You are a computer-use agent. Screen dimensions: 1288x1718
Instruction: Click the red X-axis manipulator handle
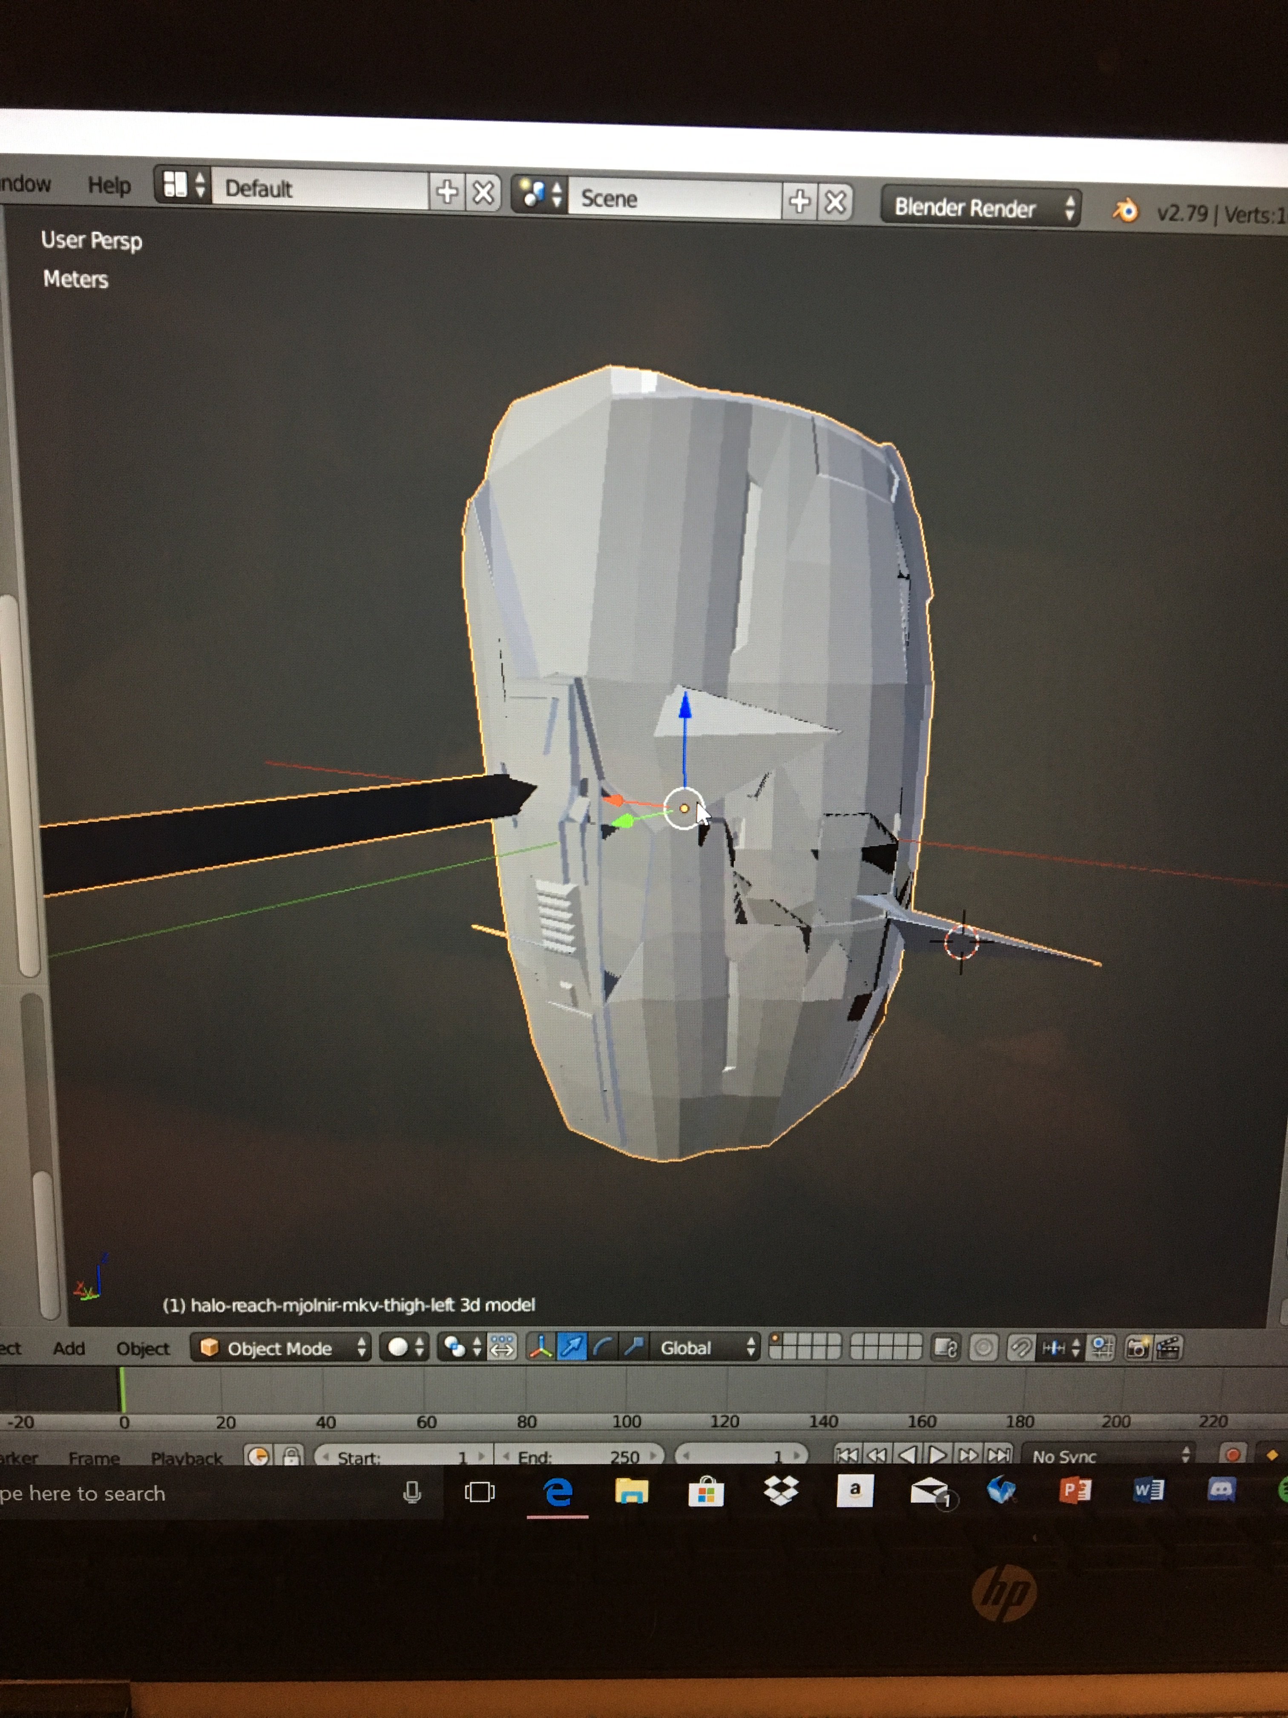613,799
